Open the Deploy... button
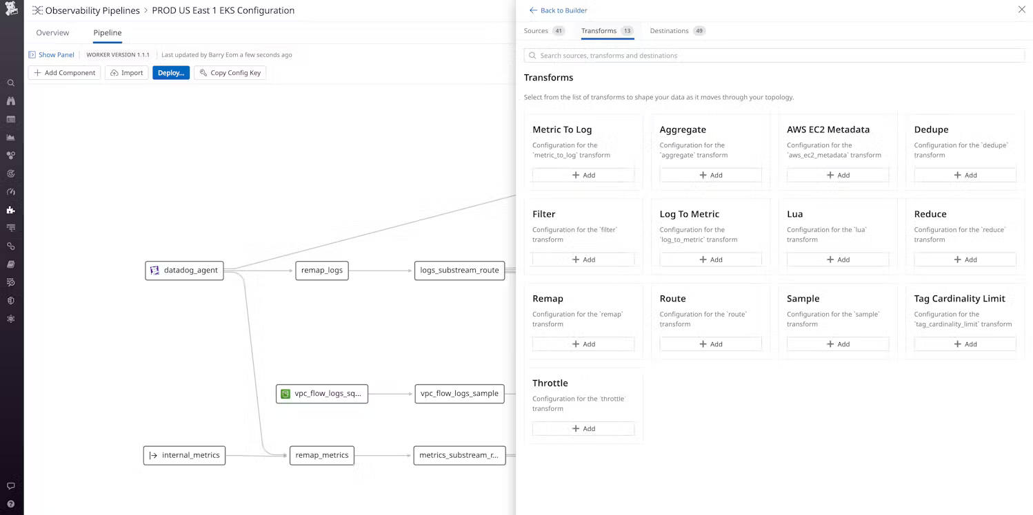The width and height of the screenshot is (1033, 515). point(171,73)
